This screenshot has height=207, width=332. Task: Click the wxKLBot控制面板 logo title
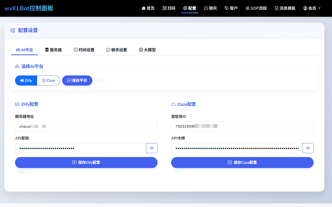coord(28,8)
